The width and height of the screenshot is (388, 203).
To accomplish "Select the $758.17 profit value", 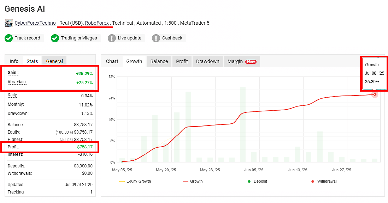I will (85, 147).
